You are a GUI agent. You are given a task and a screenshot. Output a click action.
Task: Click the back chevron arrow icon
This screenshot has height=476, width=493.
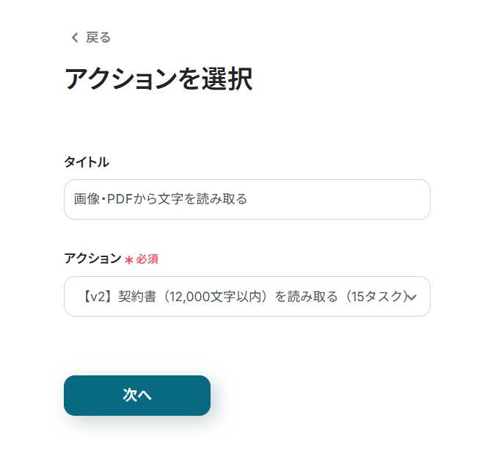73,37
